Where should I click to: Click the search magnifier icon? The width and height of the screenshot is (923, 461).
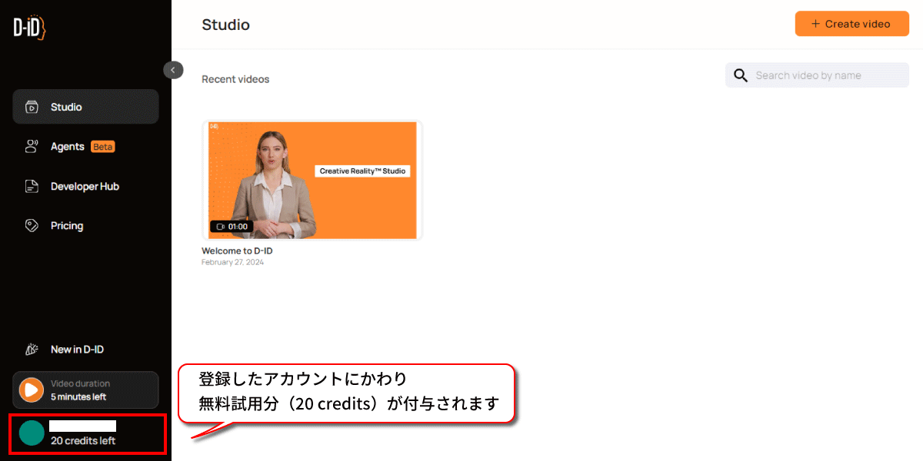[x=741, y=75]
